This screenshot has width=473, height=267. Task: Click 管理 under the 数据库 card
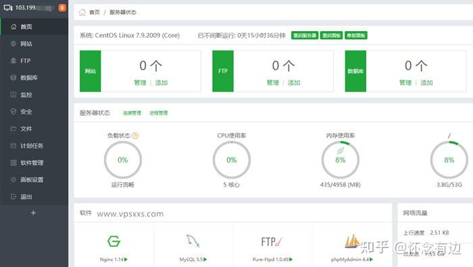coord(405,83)
